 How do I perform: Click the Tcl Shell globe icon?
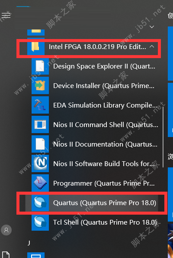(x=40, y=222)
